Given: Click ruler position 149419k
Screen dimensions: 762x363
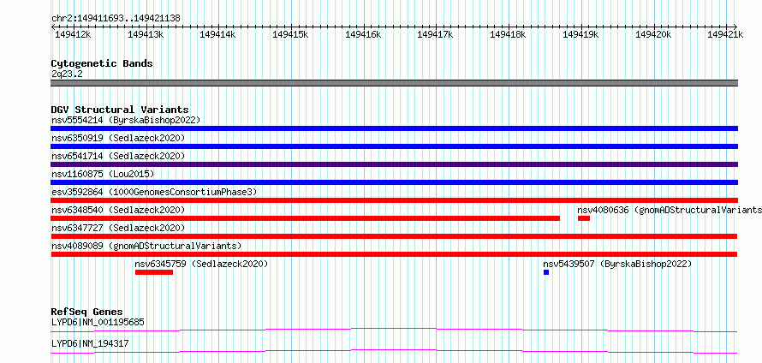Looking at the screenshot, I should pos(580,34).
